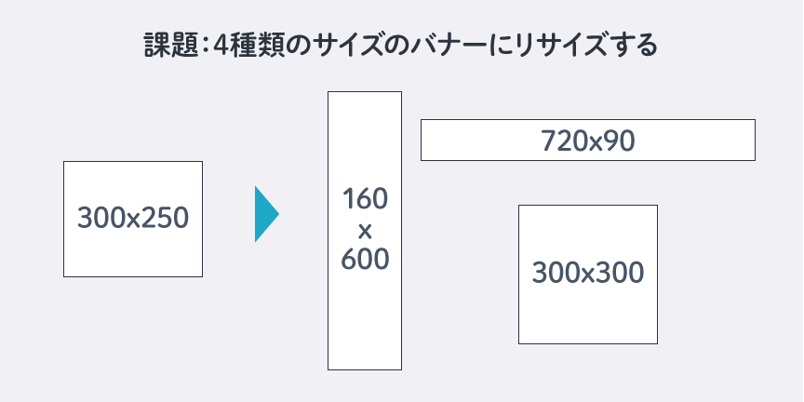Click the number 600 in the tall banner
This screenshot has width=804, height=402.
pos(365,260)
